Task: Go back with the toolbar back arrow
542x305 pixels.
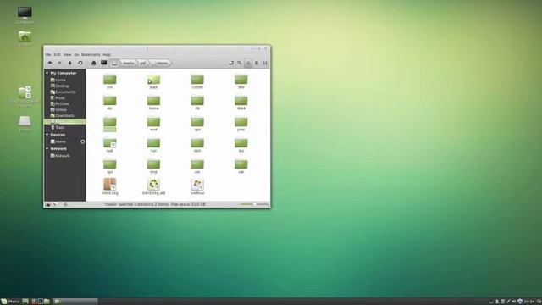Action: 50,63
